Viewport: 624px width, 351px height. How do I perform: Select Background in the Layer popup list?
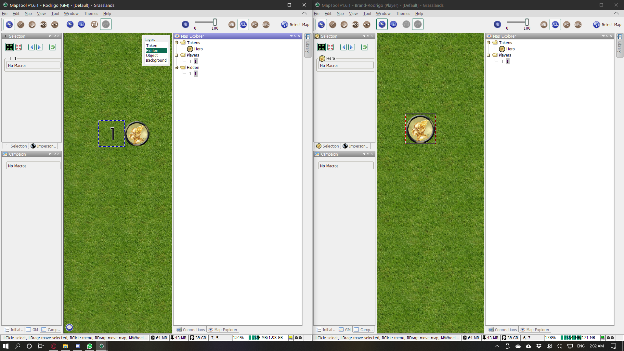pyautogui.click(x=156, y=60)
